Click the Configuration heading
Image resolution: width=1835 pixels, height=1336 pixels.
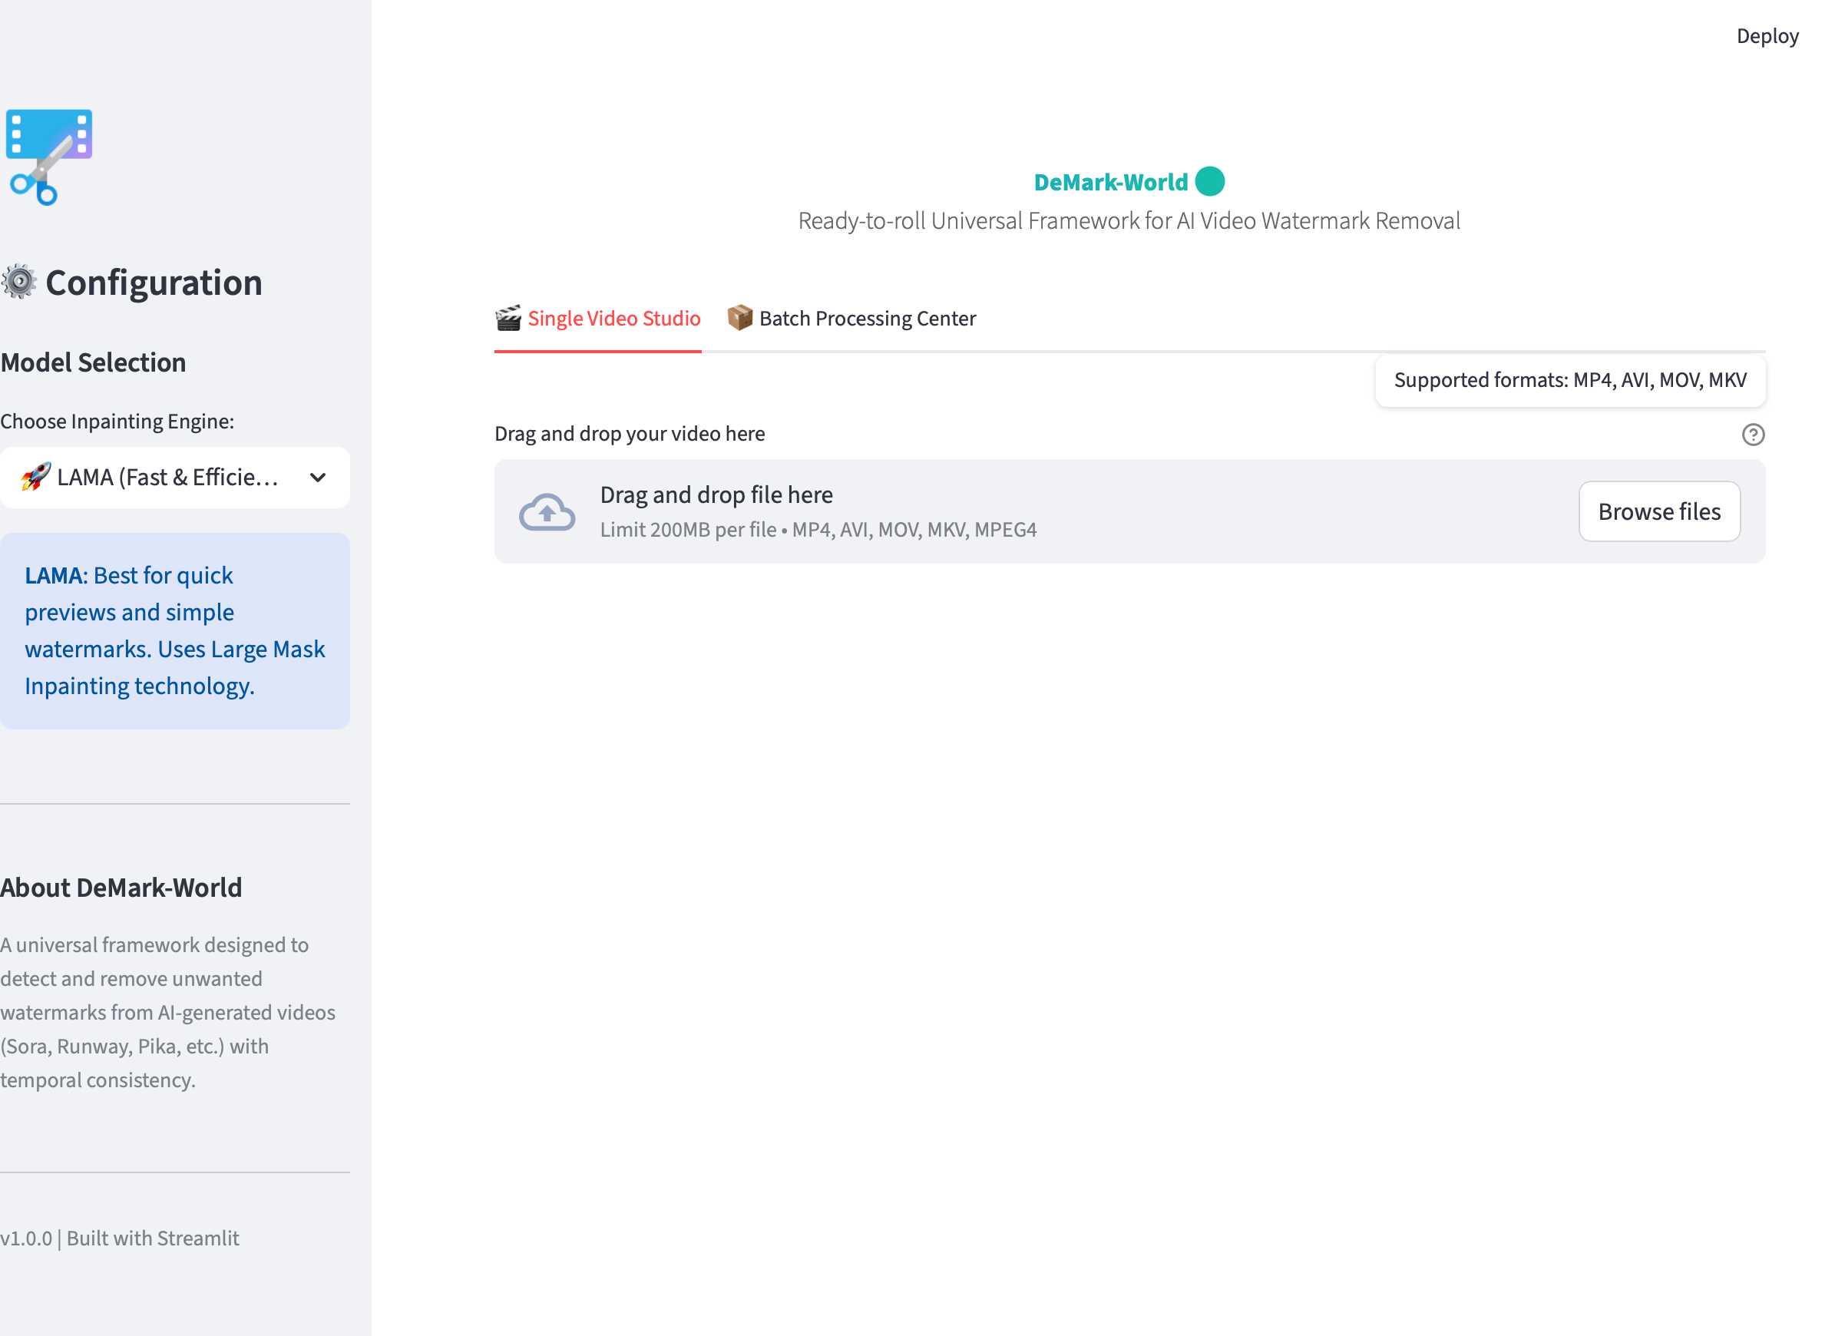coord(154,283)
